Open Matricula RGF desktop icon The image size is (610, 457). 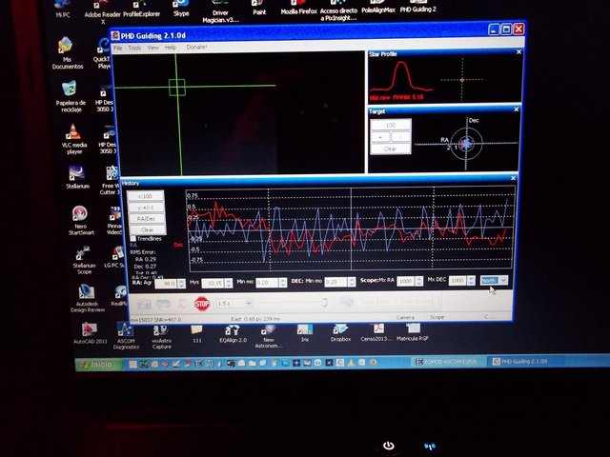pyautogui.click(x=413, y=332)
